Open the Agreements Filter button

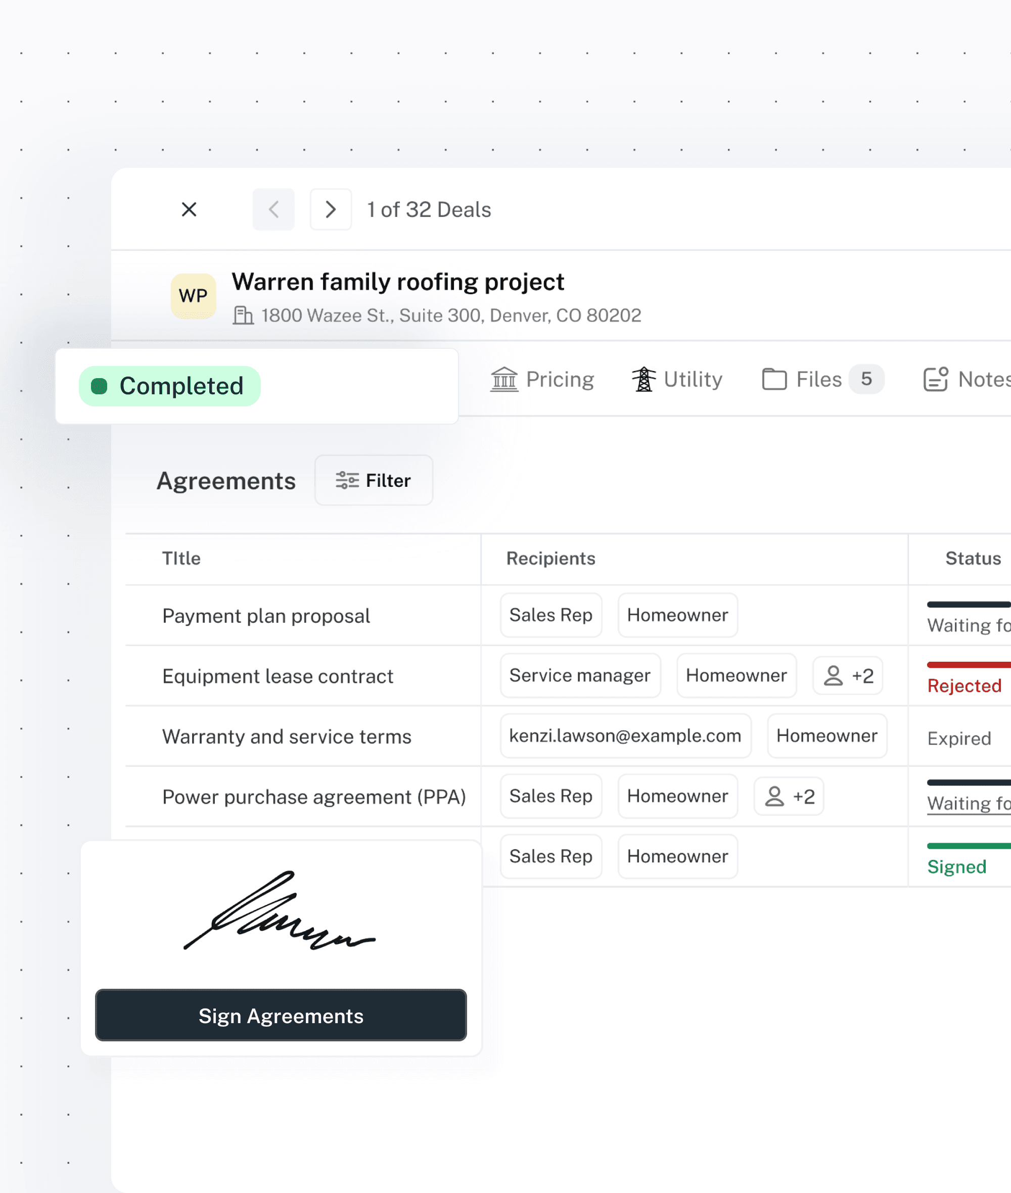click(x=374, y=480)
